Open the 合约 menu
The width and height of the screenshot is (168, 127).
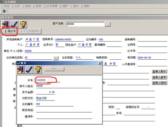[x=16, y=6]
